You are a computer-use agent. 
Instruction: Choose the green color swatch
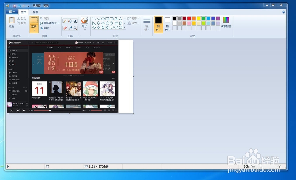pos(204,18)
